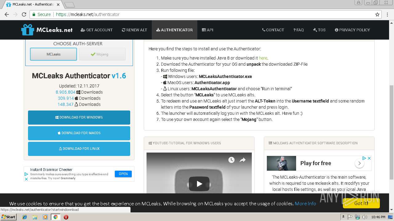Close the Grammarly ad with the X icon
The height and width of the screenshot is (221, 394).
point(26,179)
